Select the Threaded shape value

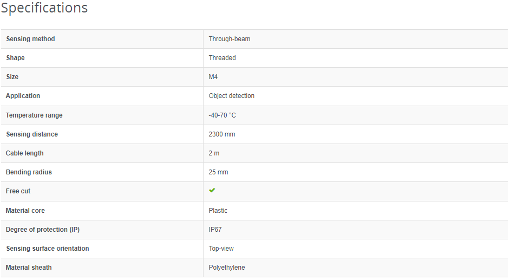click(222, 58)
